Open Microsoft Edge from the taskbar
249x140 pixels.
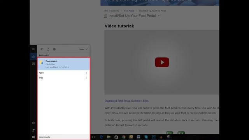[x=101, y=137]
